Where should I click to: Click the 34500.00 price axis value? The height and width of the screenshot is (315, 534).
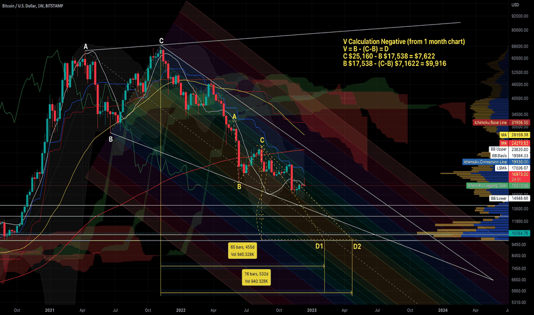pos(520,115)
